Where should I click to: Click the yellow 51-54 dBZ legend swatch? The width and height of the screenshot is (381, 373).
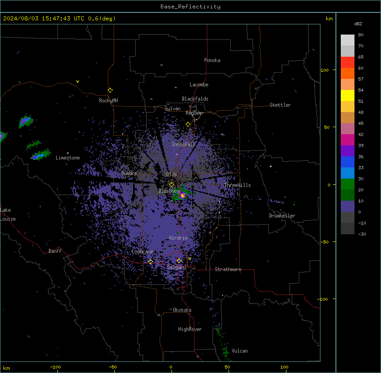(347, 95)
